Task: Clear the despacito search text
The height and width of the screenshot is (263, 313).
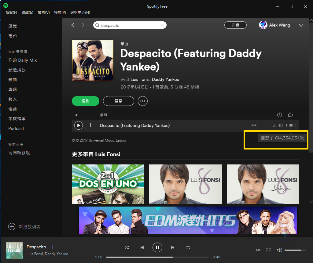Action: (162, 25)
